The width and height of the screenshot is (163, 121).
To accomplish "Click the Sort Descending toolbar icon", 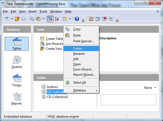I will pyautogui.click(x=57, y=19).
